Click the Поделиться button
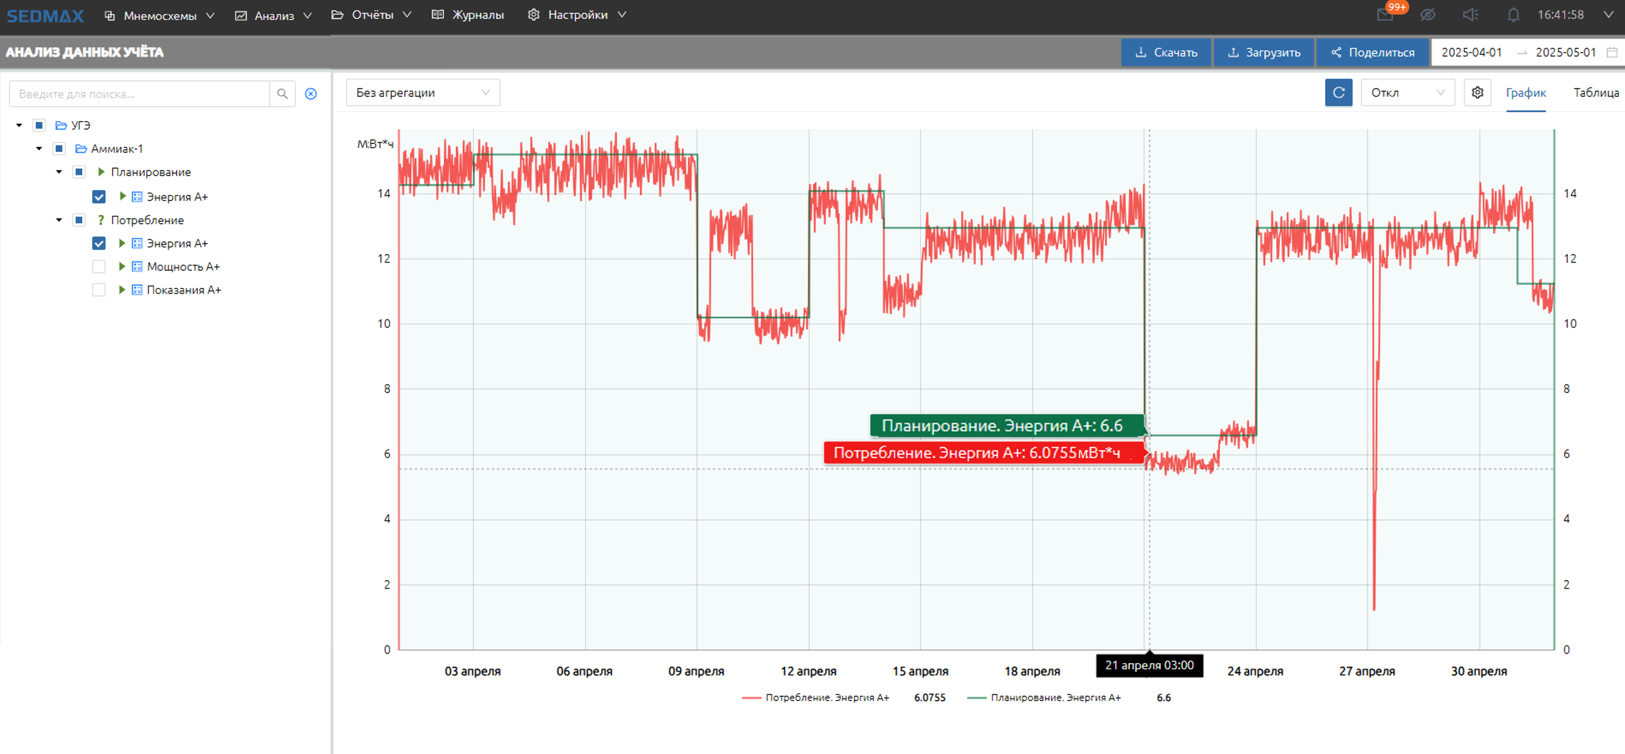The width and height of the screenshot is (1625, 754). coord(1372,52)
